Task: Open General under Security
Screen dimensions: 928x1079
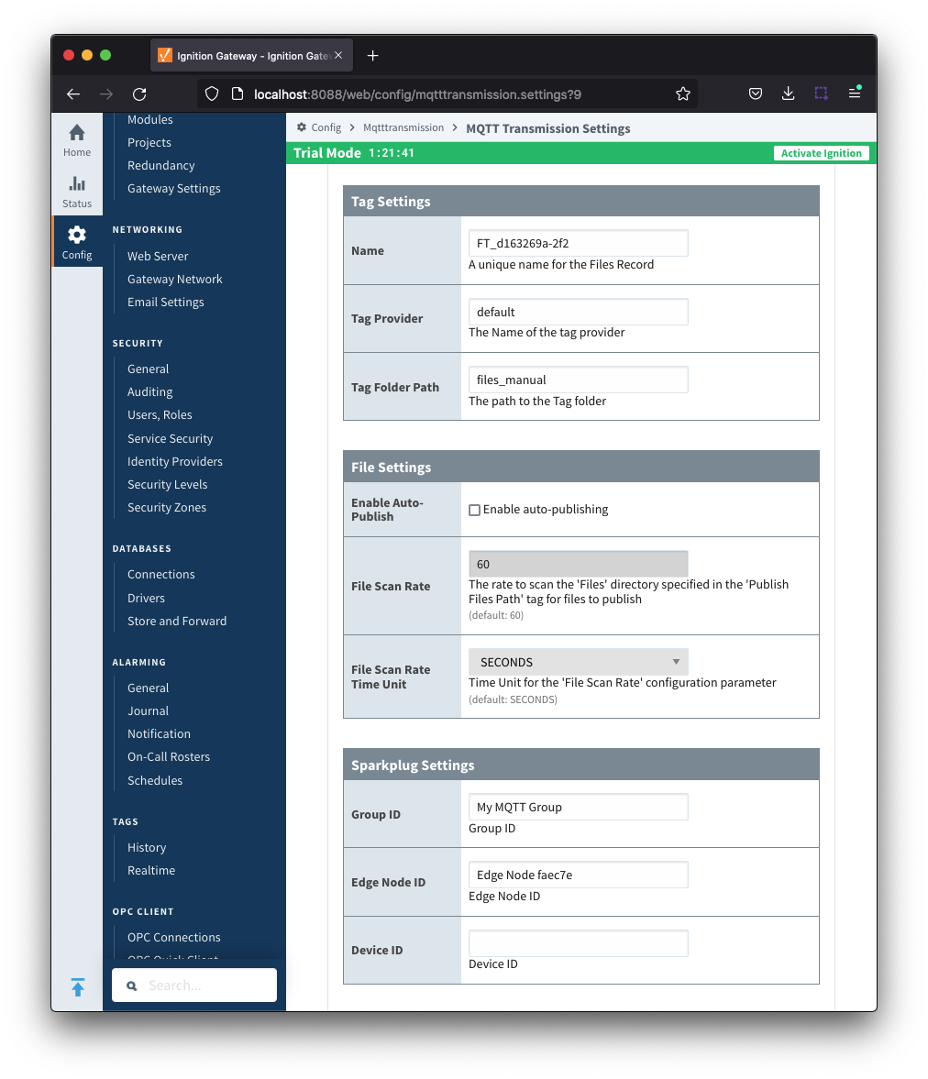Action: click(x=148, y=369)
